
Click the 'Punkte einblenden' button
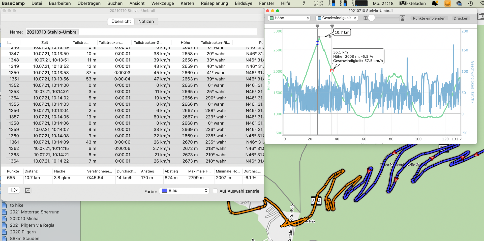point(429,18)
